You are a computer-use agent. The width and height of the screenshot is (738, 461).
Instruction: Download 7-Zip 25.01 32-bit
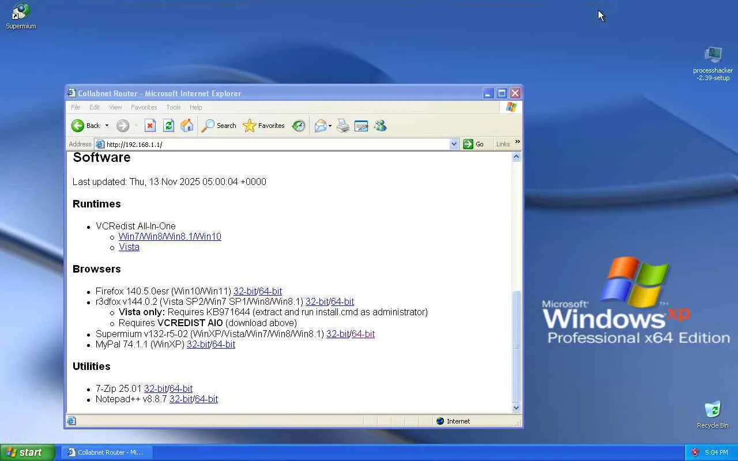point(156,389)
